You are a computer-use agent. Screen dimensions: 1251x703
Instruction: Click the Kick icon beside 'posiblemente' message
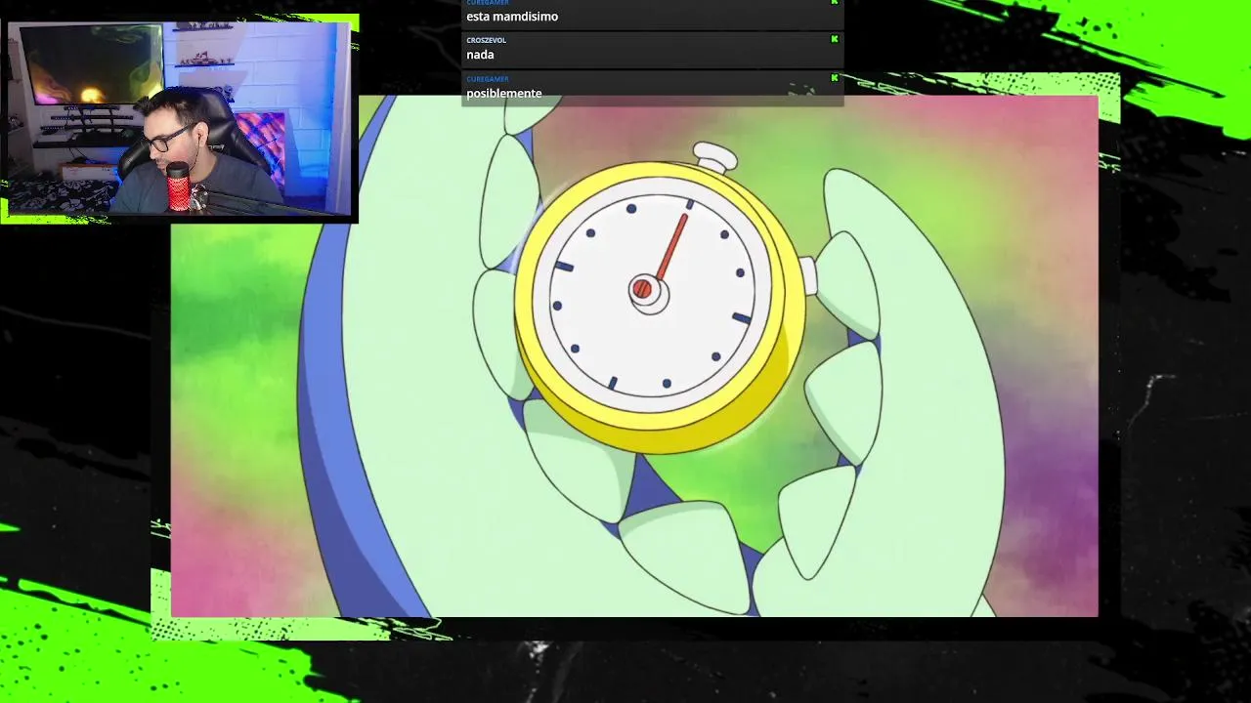(x=835, y=77)
